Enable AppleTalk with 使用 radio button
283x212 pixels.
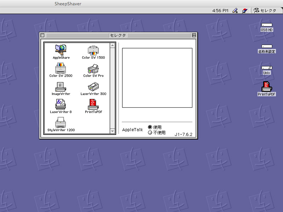[x=150, y=127]
